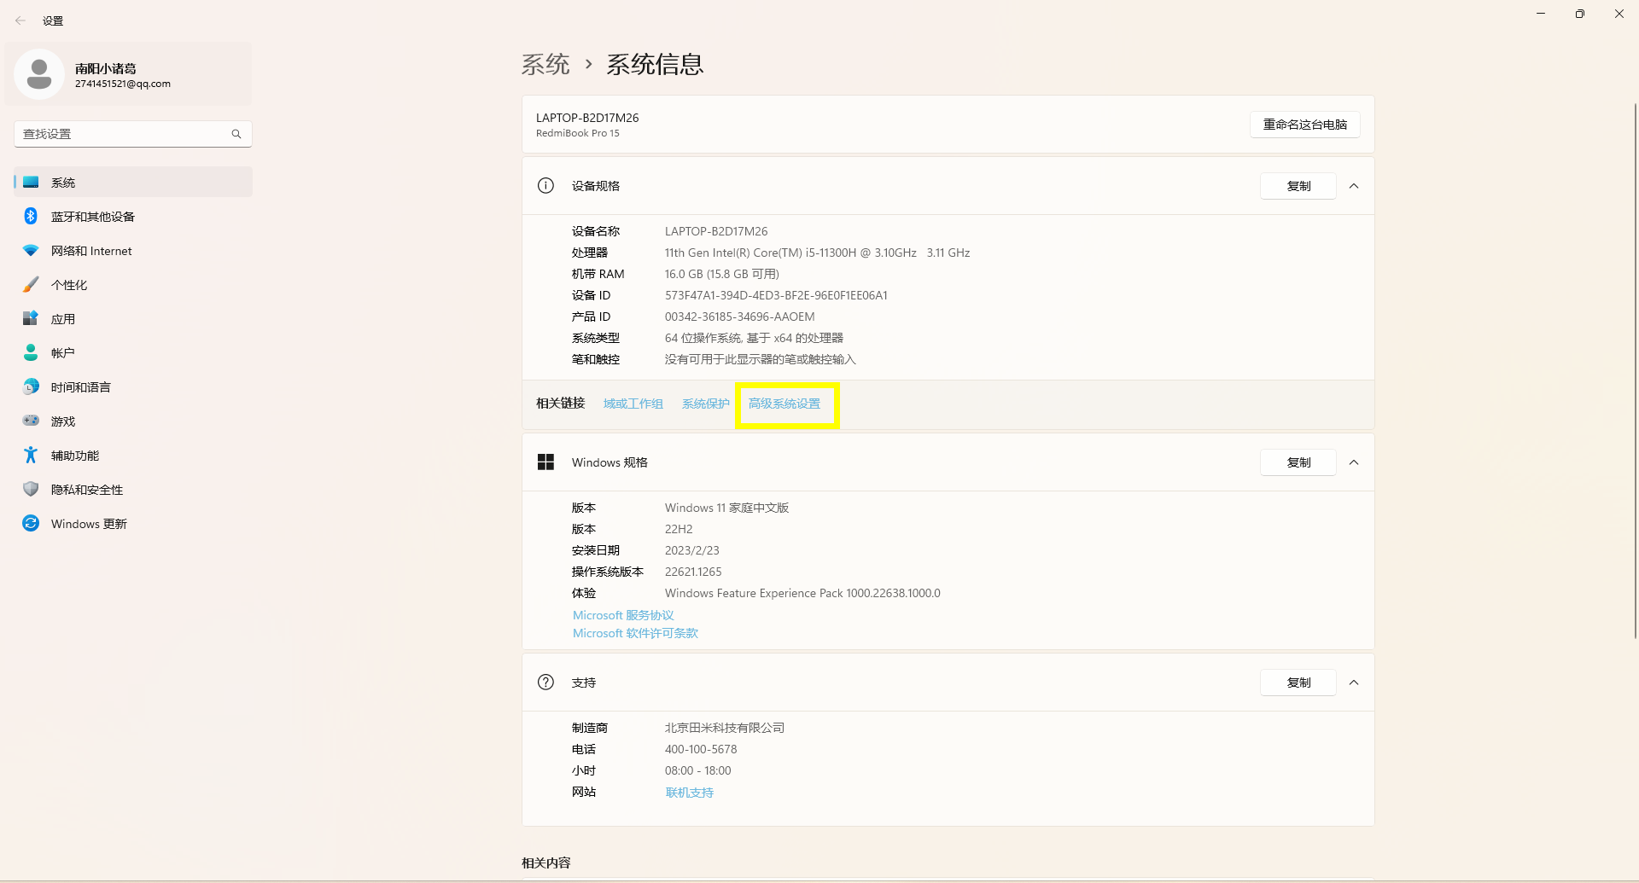Click the 查找设置 search field
Viewport: 1639px width, 883px height.
[x=133, y=134]
